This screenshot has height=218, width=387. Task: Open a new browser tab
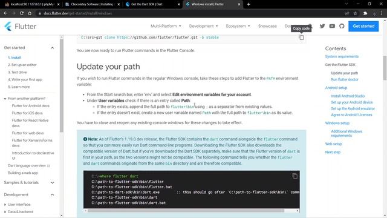coord(249,4)
